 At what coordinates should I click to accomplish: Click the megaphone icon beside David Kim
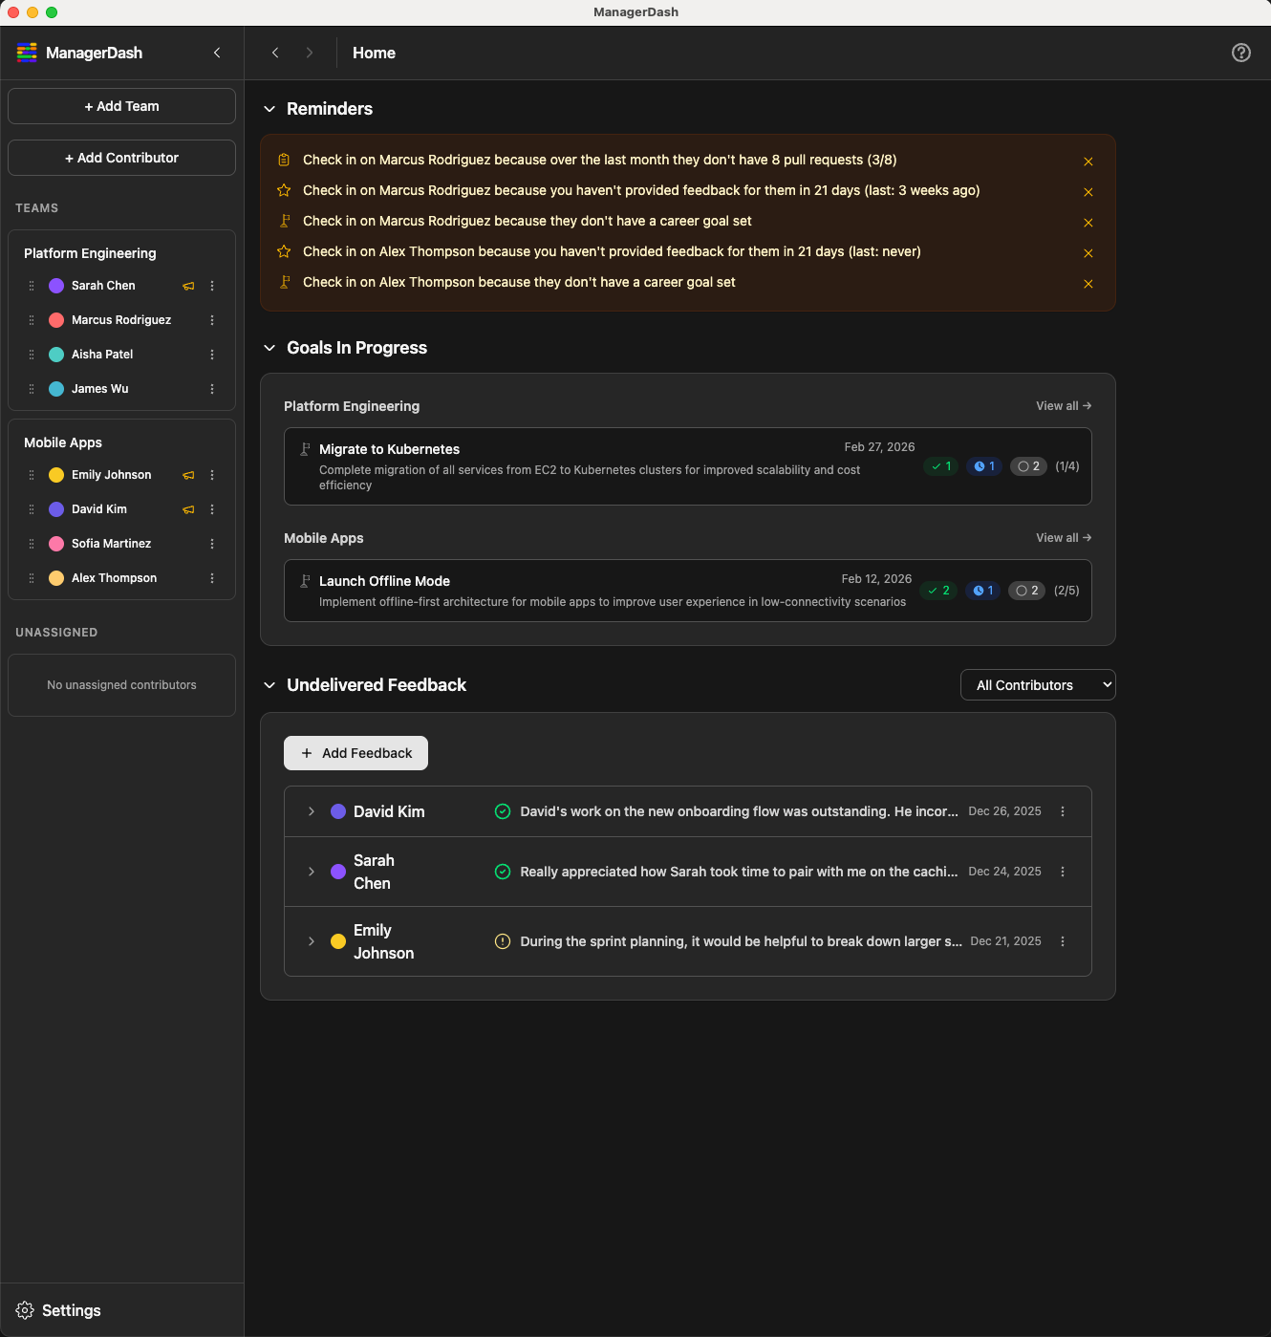(x=187, y=509)
